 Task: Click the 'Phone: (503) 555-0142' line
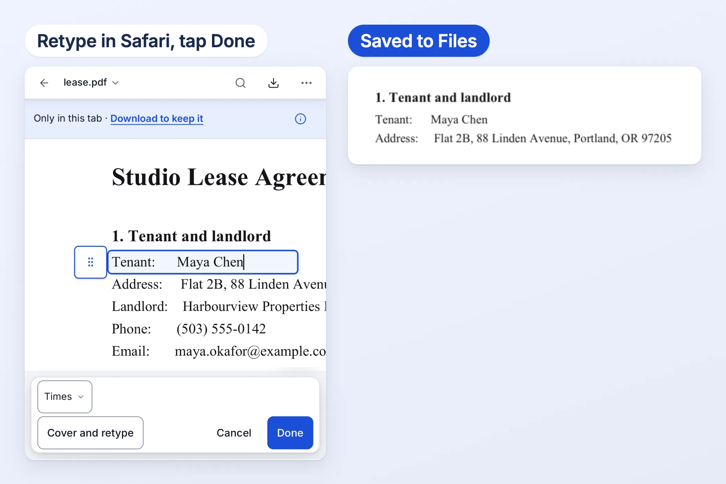click(189, 329)
